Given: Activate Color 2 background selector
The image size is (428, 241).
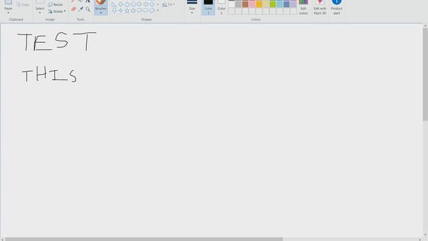Looking at the screenshot, I should (221, 7).
